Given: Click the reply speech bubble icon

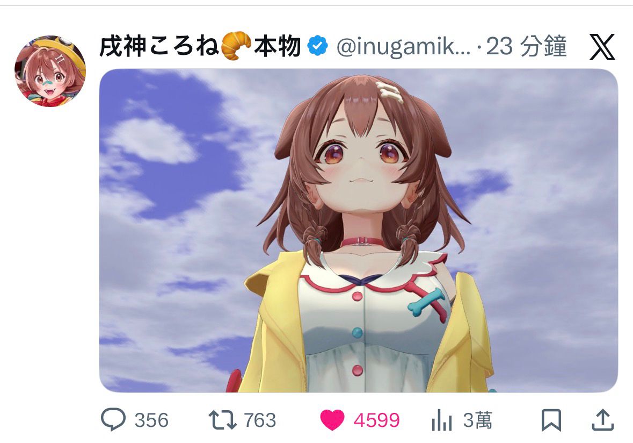Looking at the screenshot, I should click(x=113, y=419).
